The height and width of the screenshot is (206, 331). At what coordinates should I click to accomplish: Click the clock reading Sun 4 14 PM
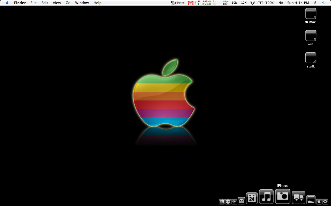[298, 3]
